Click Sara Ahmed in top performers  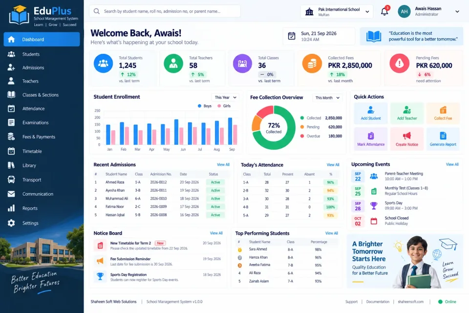tap(258, 249)
